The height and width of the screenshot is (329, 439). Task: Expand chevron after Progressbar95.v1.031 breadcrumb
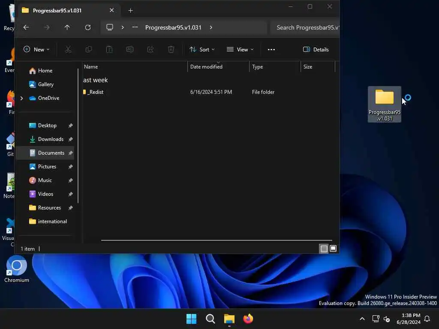tap(211, 27)
